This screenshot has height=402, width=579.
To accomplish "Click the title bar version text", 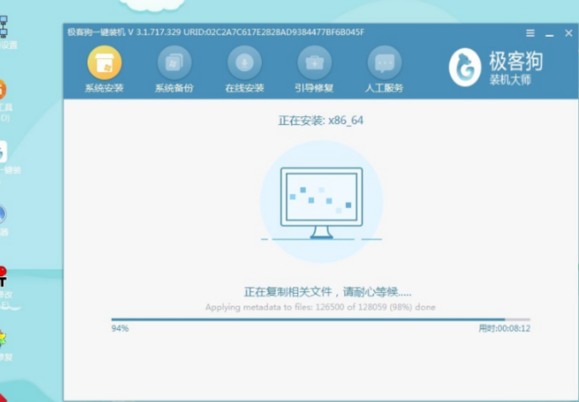I will pyautogui.click(x=215, y=33).
